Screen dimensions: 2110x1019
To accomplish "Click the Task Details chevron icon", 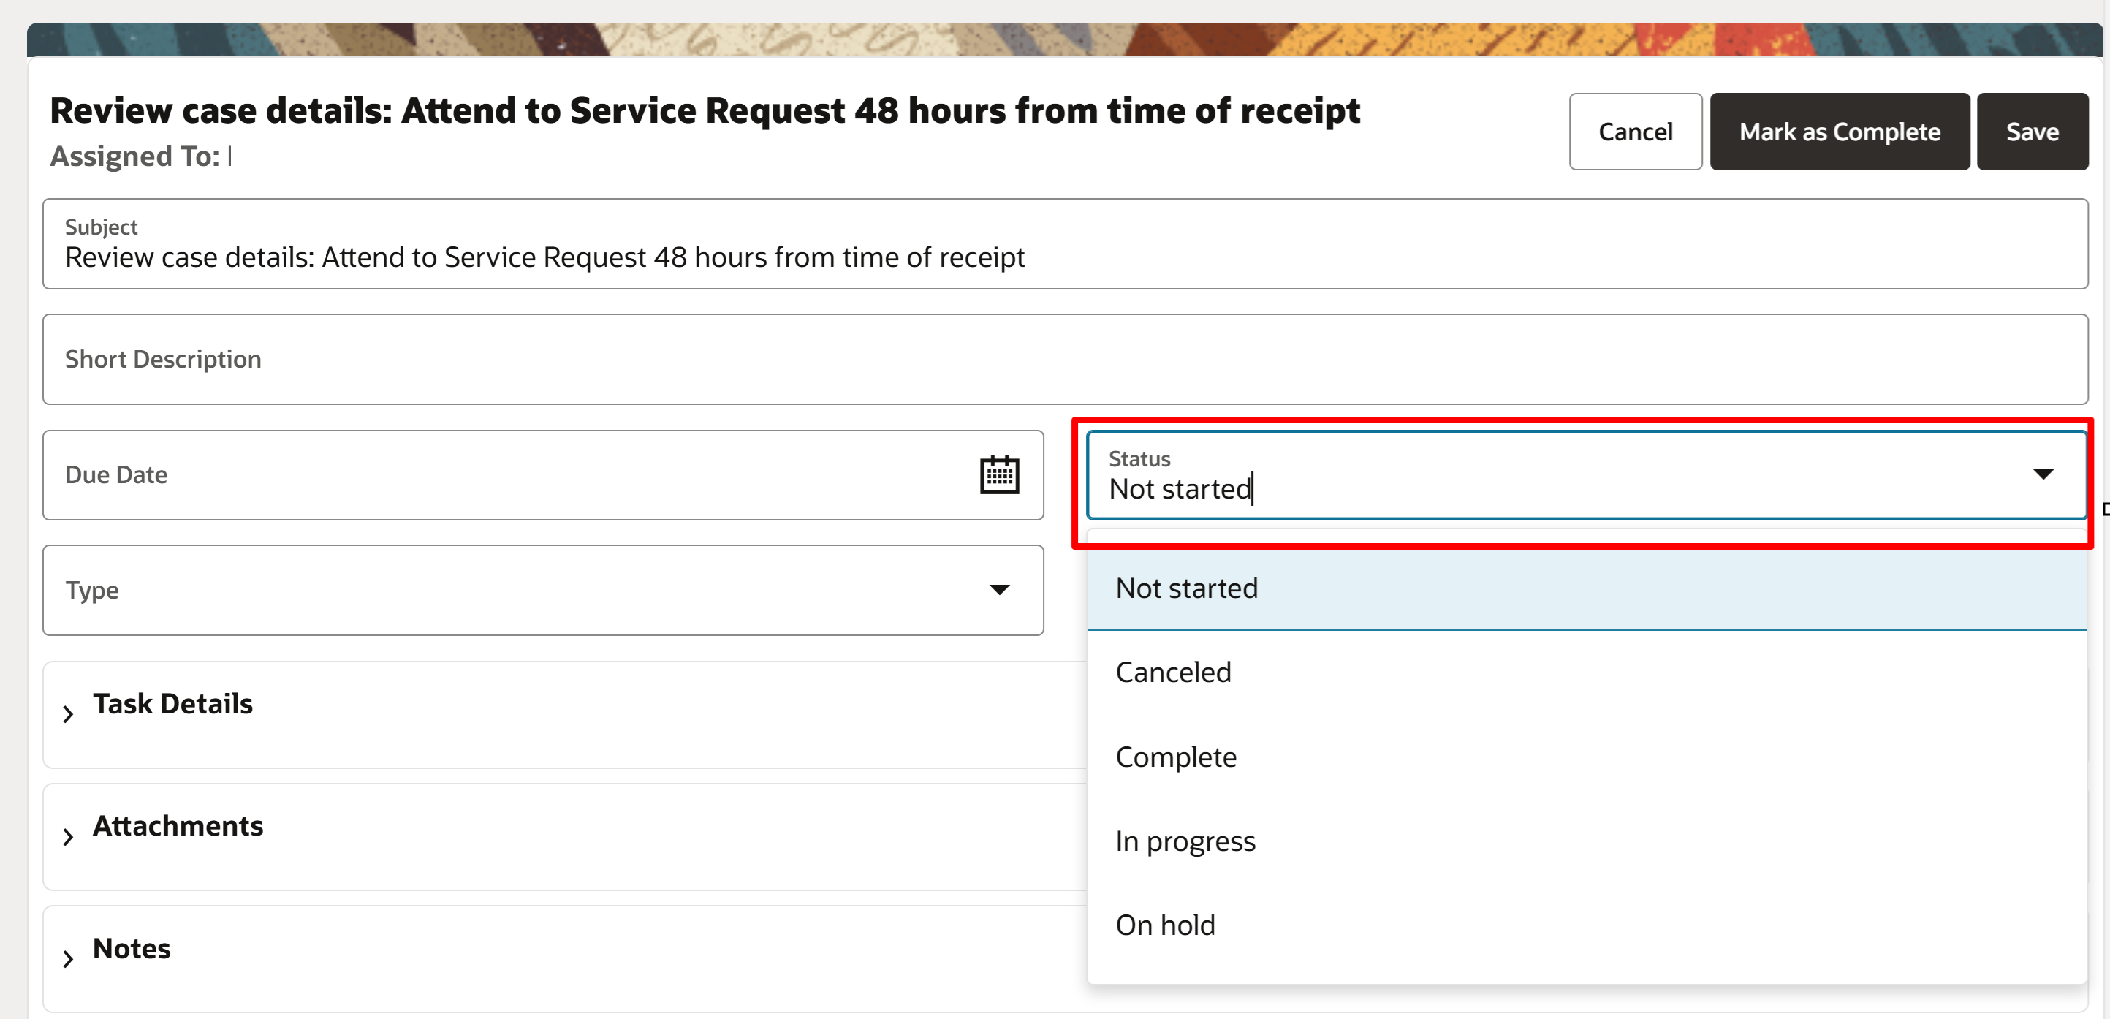I will (x=69, y=713).
